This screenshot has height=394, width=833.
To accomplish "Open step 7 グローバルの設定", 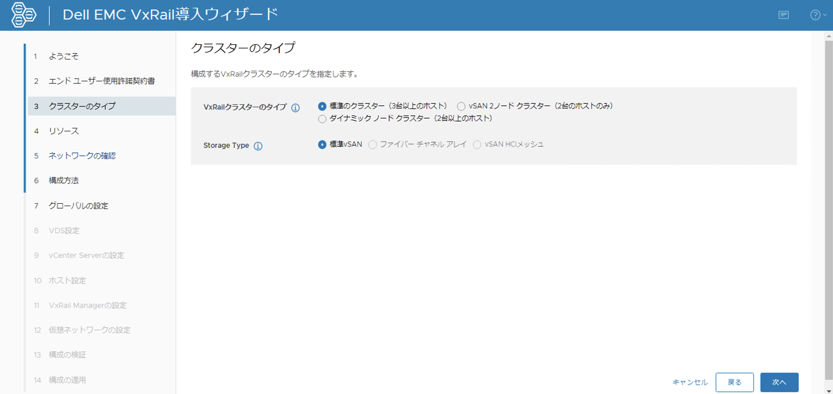I will point(78,206).
